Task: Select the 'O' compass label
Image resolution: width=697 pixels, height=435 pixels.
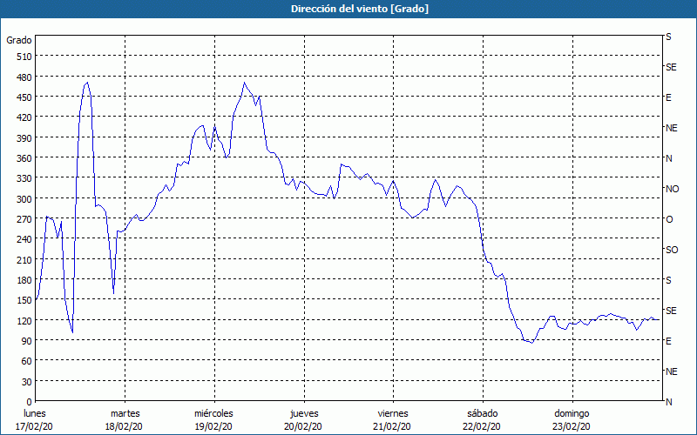Action: click(x=669, y=220)
